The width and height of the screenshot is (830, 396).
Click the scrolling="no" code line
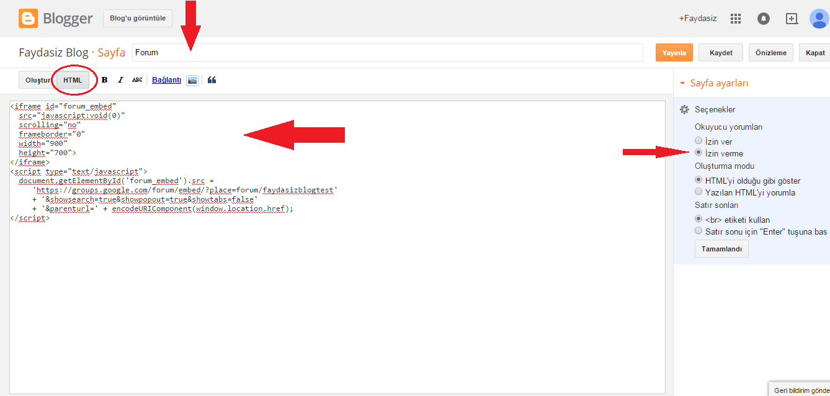(x=50, y=125)
